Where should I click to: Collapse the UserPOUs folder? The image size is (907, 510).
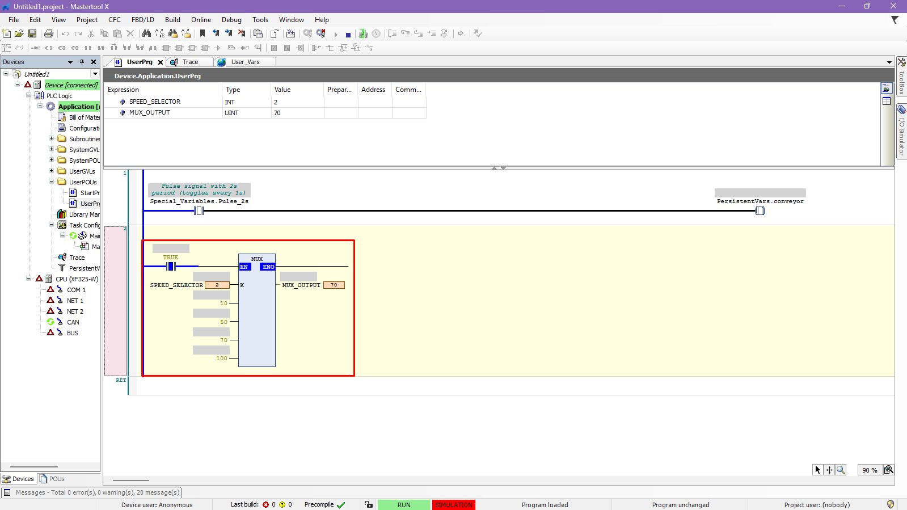point(51,182)
